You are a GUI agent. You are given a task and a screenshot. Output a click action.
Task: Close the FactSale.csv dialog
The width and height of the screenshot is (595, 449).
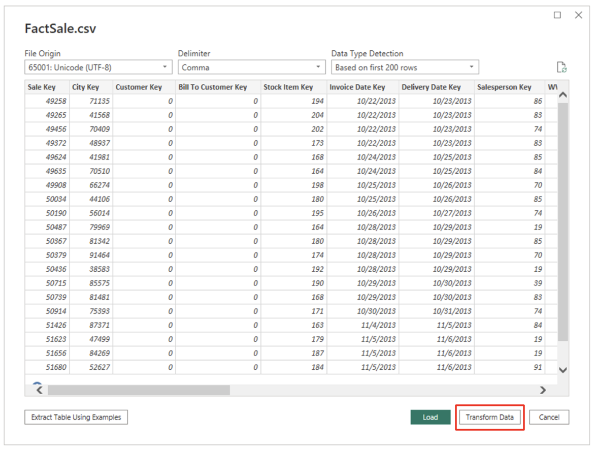click(x=578, y=15)
